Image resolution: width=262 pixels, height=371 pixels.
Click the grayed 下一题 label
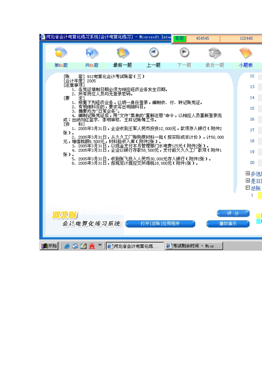[184, 65]
